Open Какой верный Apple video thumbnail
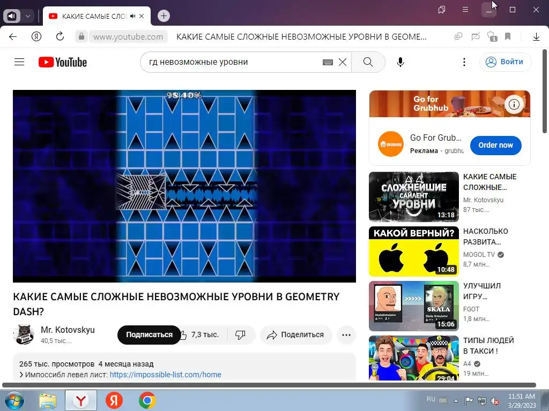 tap(413, 252)
